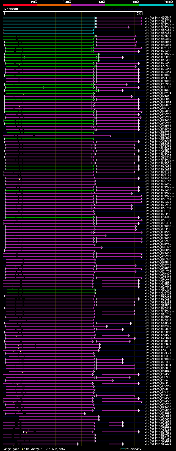Viewport: 176px width, 451px height.
Task: Click the UniRef100_Q9M2C4 label
Action: [x=158, y=93]
